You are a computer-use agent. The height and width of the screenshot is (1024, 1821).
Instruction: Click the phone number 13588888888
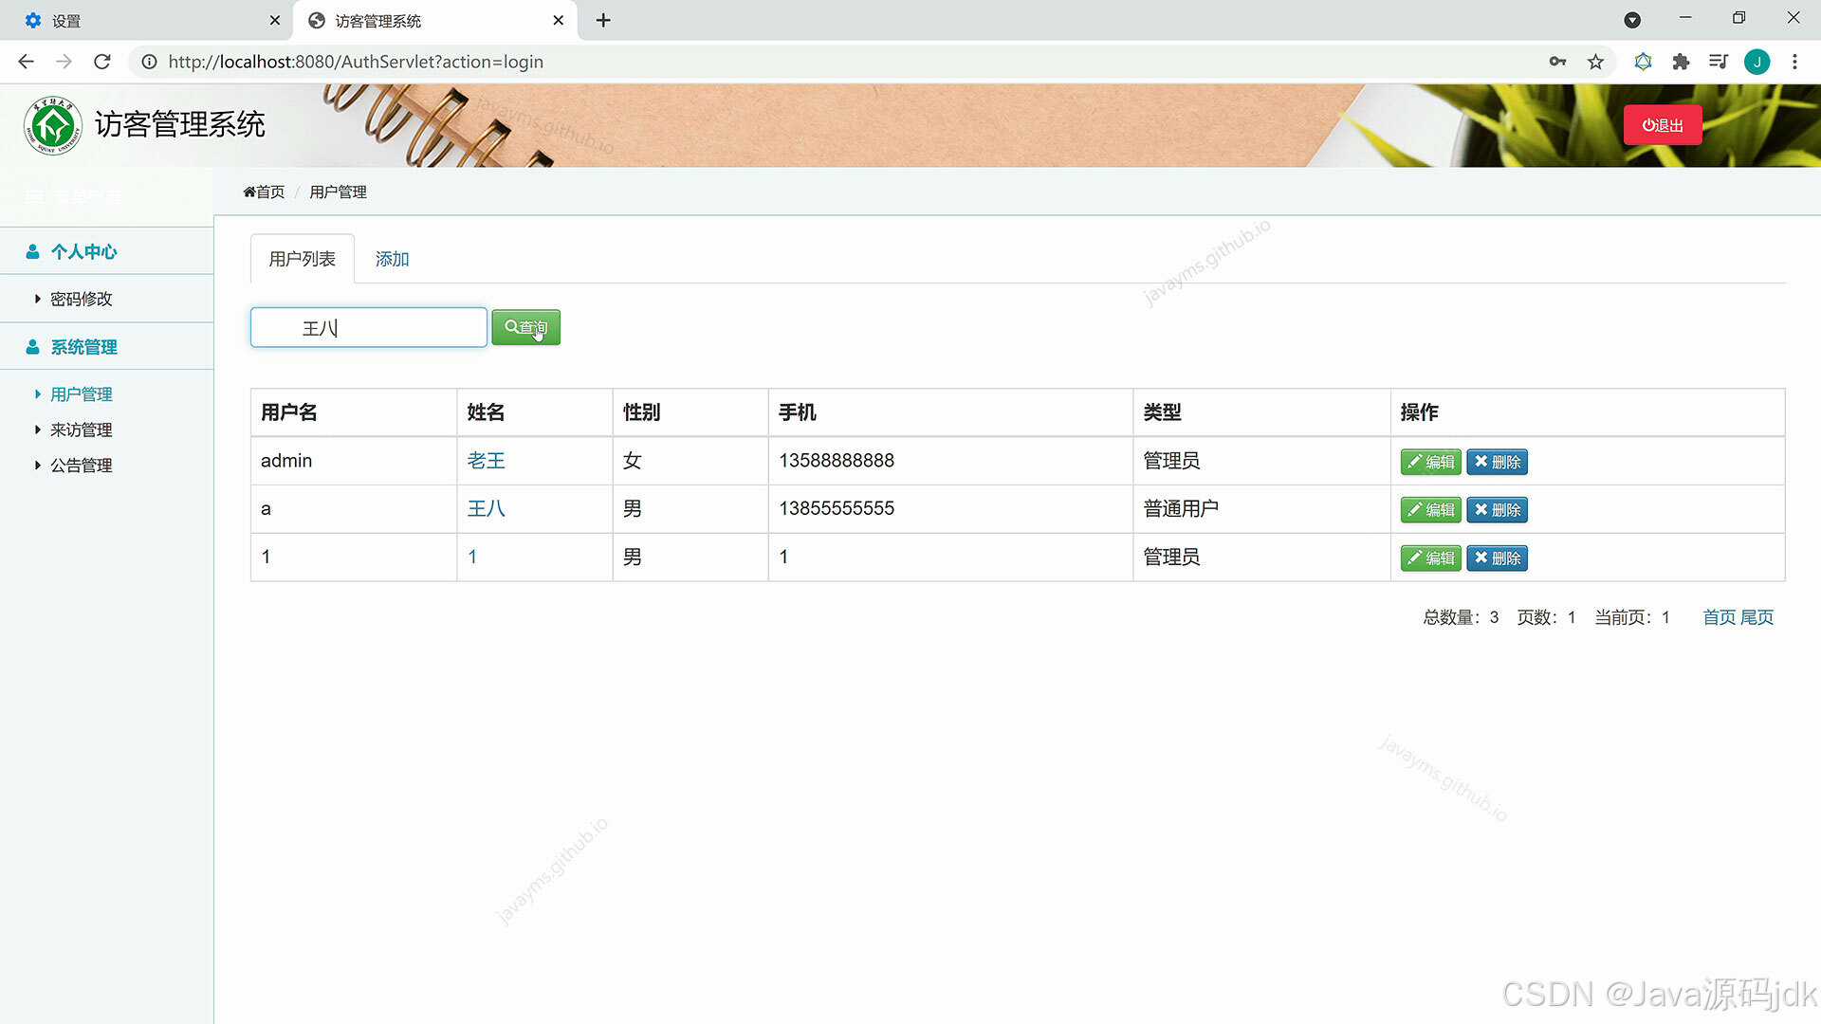point(837,461)
